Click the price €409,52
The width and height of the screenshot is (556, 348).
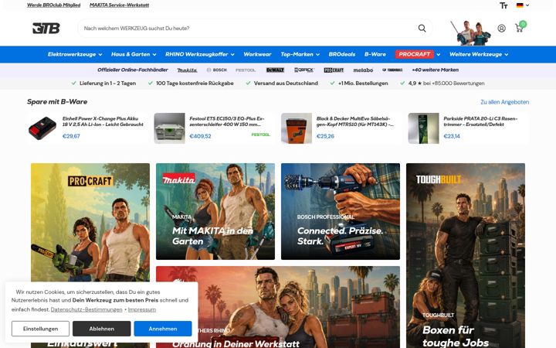(x=200, y=136)
